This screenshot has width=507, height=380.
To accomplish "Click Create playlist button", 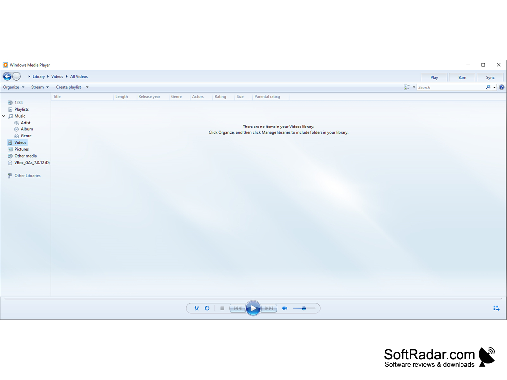I will coord(69,87).
